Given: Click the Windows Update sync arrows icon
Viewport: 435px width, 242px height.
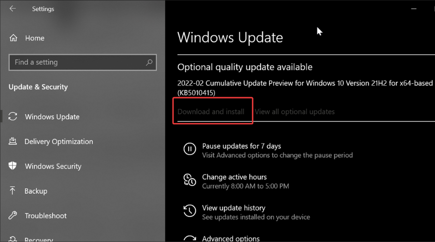Looking at the screenshot, I should 13,117.
